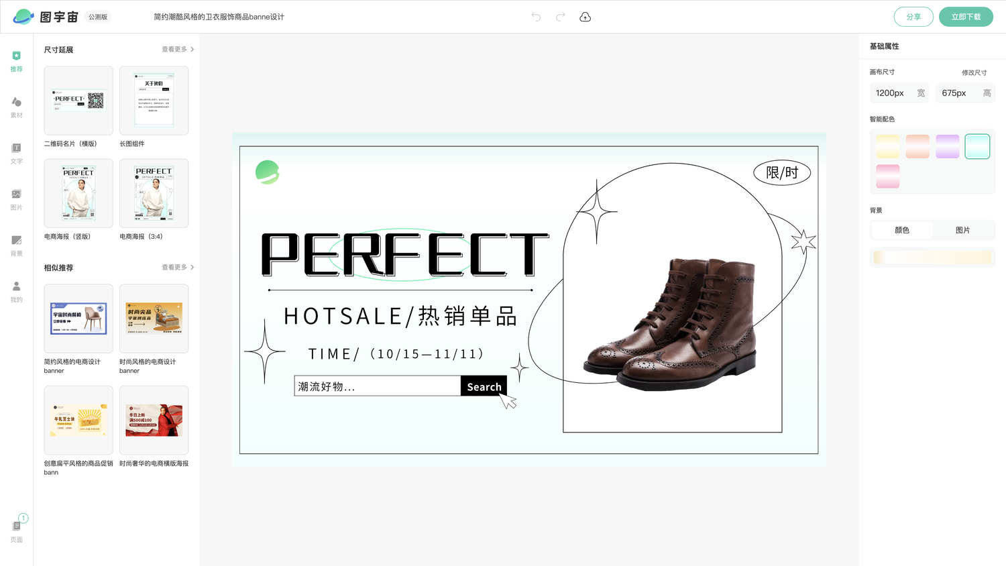
Task: Click the undo arrow icon
Action: (536, 17)
